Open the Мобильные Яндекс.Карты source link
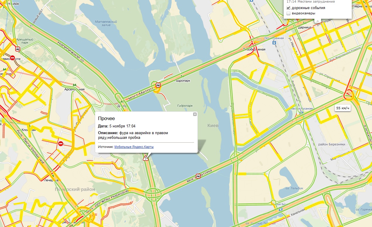The width and height of the screenshot is (372, 227). (134, 147)
